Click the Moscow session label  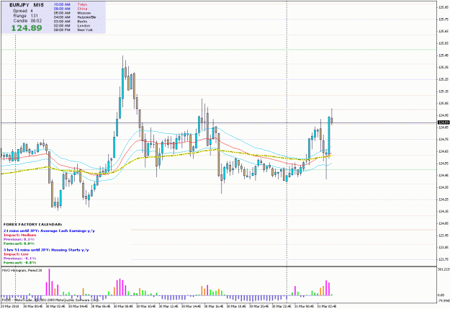pyautogui.click(x=84, y=13)
